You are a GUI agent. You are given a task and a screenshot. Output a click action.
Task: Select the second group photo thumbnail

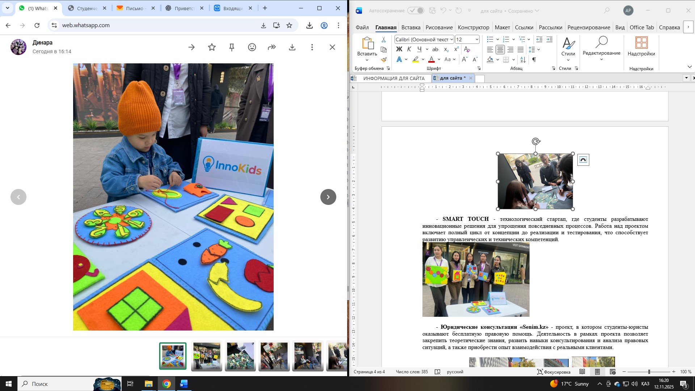point(206,356)
